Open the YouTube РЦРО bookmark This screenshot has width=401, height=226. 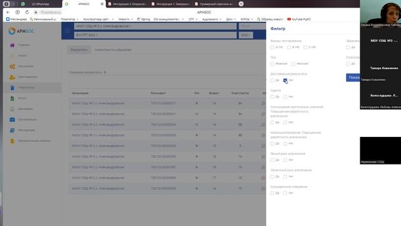[299, 19]
